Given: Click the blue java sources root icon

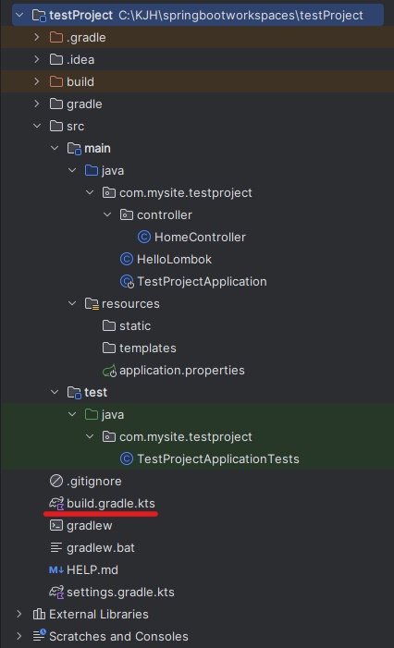Looking at the screenshot, I should (92, 170).
